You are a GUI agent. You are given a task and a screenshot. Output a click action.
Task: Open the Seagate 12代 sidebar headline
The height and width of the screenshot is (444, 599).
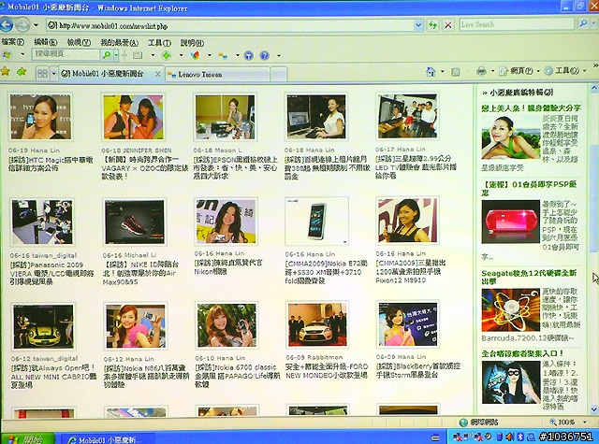[529, 277]
